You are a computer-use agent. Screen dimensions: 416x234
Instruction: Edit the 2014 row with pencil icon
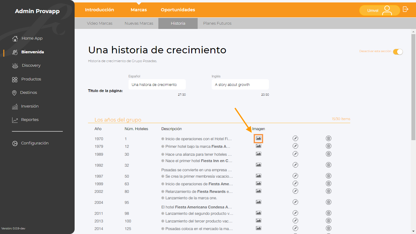pyautogui.click(x=295, y=228)
